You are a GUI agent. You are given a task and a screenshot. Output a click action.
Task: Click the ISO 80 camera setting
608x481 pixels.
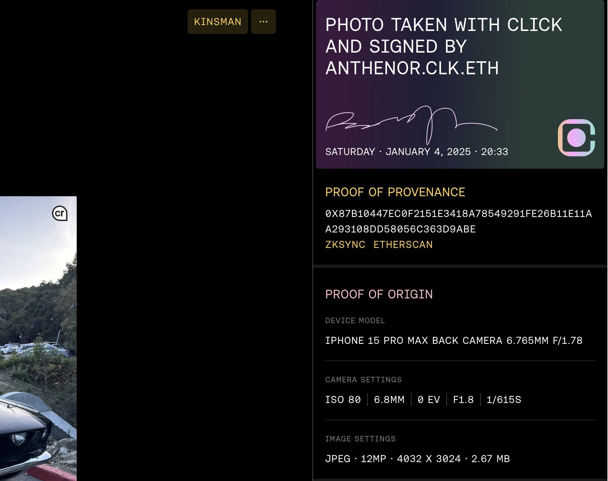pos(343,400)
